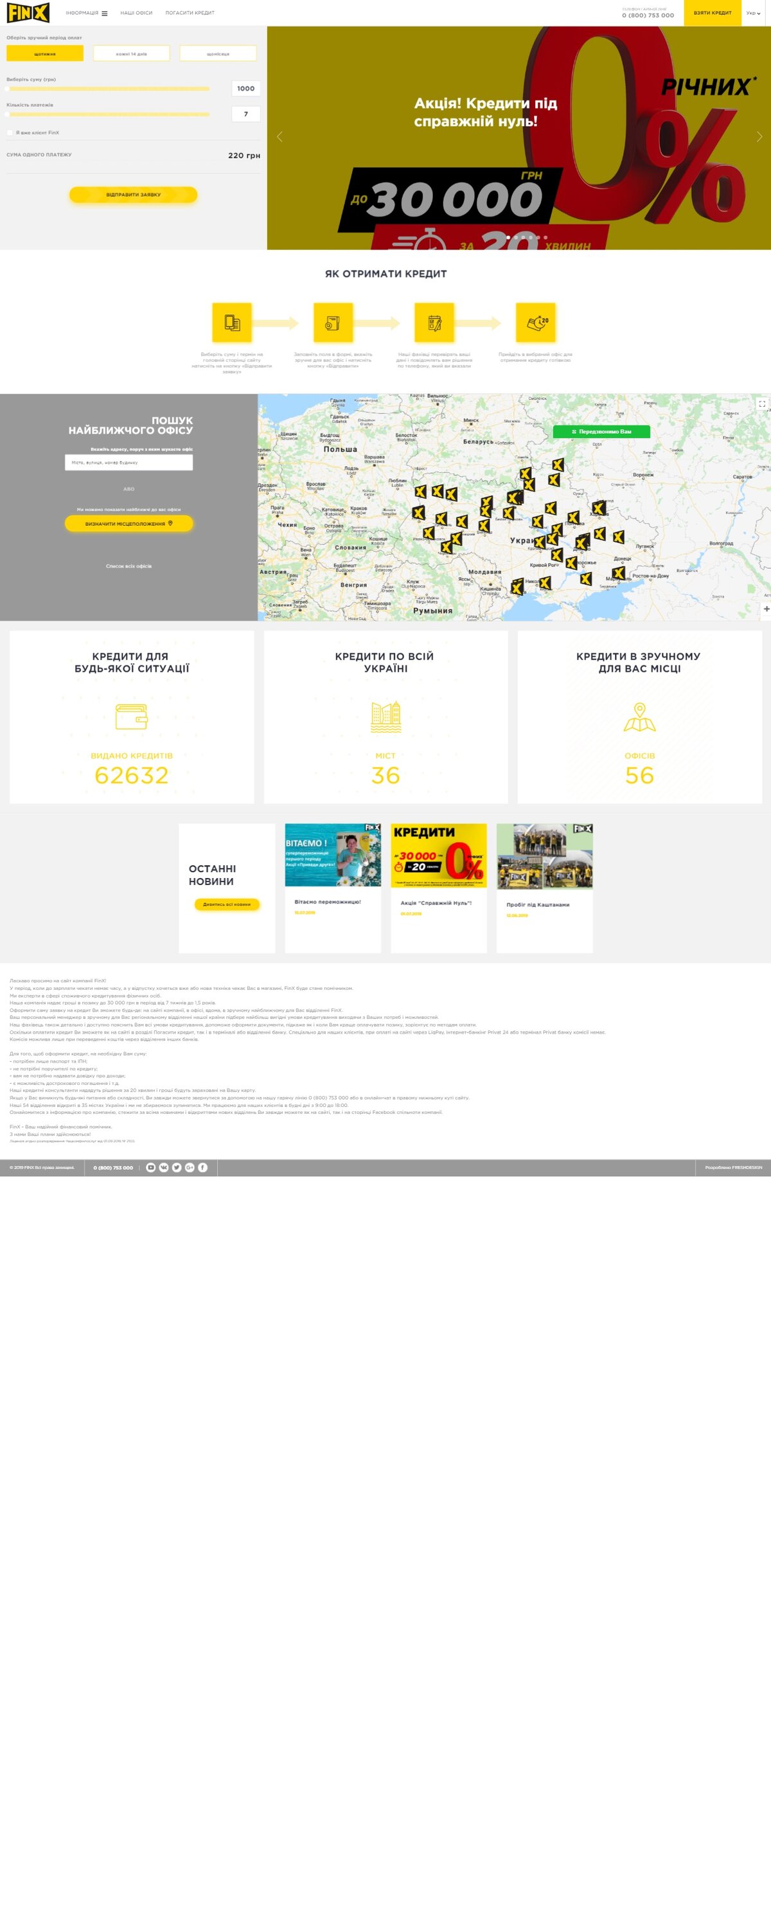This screenshot has width=771, height=1927.
Task: Click the 'Взяти кредит' header button
Action: click(713, 13)
